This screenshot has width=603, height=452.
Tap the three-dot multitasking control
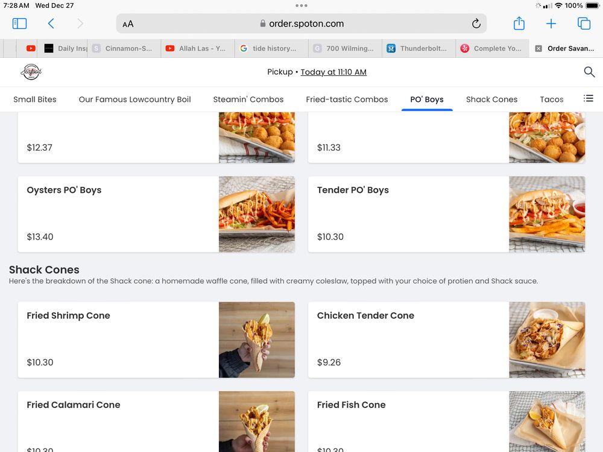(x=301, y=5)
